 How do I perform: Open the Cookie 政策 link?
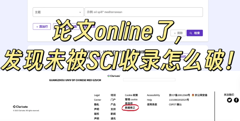pyautogui.click(x=131, y=95)
